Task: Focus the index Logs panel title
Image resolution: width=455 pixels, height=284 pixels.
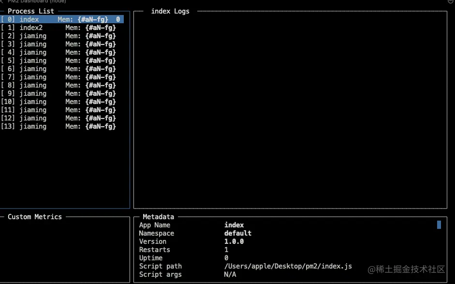Action: click(170, 11)
